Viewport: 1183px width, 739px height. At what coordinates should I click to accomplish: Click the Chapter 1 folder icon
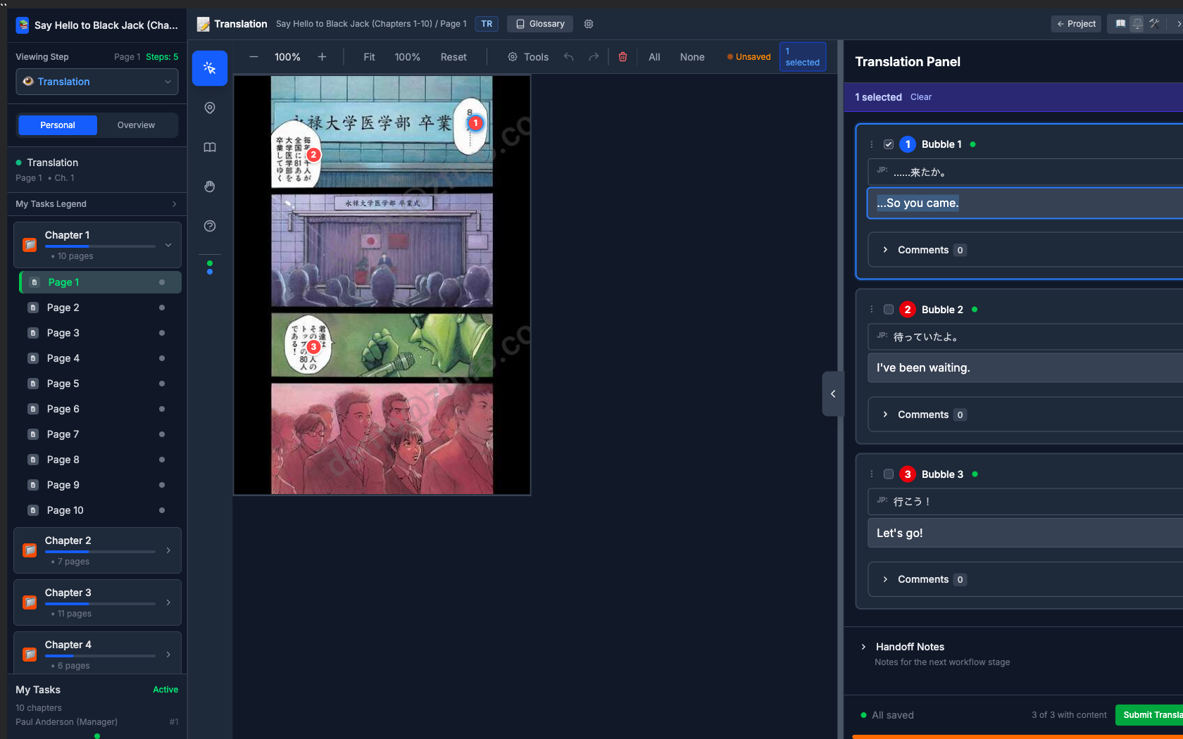click(30, 245)
